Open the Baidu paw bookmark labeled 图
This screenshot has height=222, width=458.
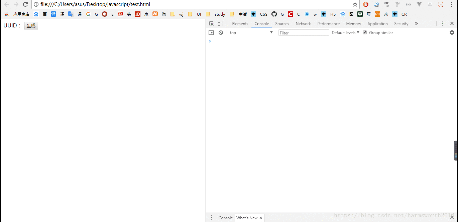pyautogui.click(x=347, y=14)
